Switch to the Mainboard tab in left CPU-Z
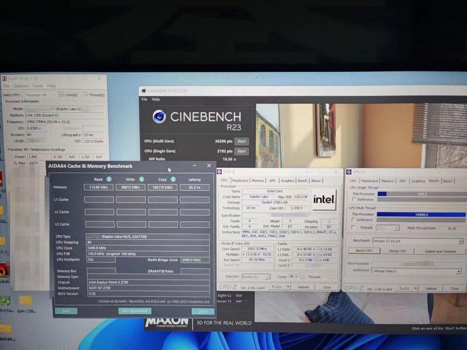This screenshot has width=467, height=350. click(240, 181)
